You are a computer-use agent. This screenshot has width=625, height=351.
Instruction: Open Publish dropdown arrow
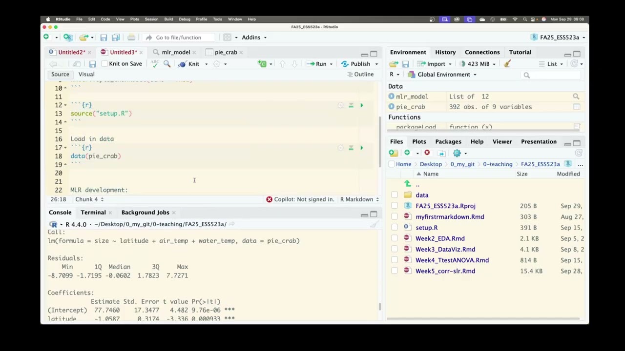coord(376,64)
